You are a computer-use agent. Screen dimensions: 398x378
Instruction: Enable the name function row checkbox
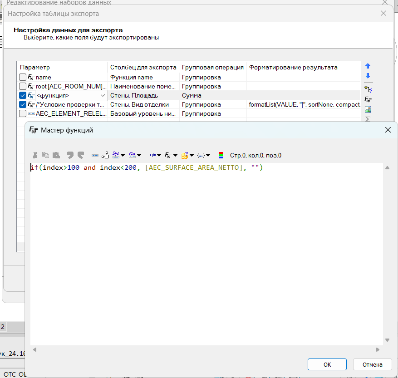[x=23, y=78]
